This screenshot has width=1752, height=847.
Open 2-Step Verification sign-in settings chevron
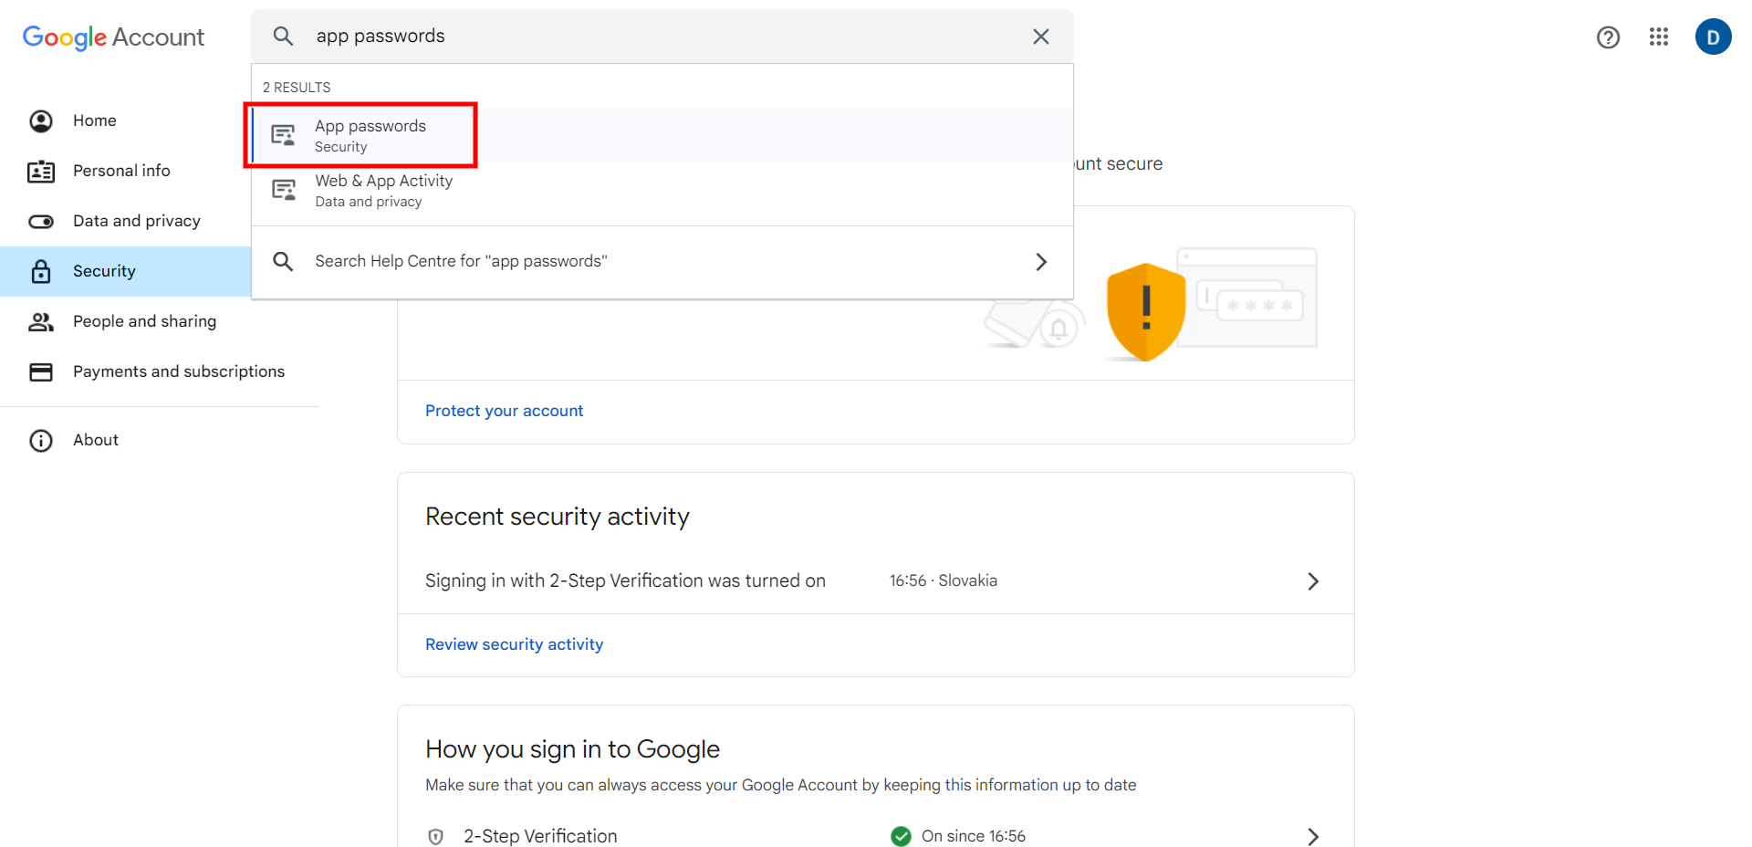1313,836
